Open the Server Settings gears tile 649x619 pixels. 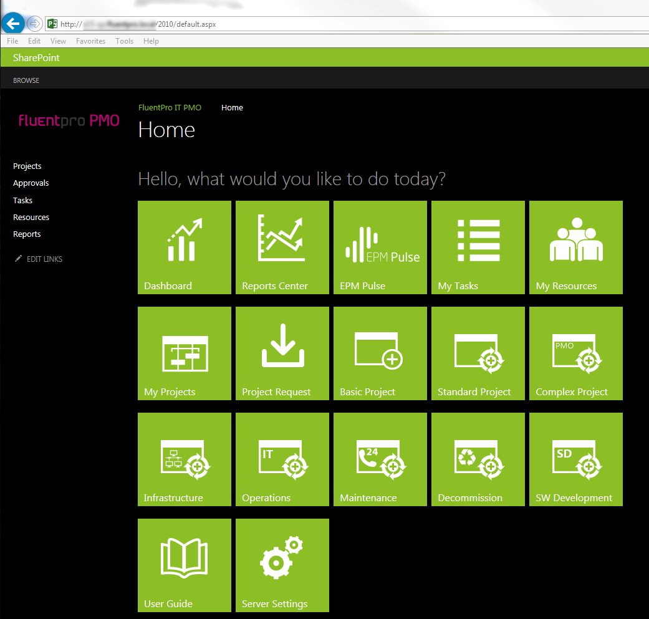pyautogui.click(x=282, y=565)
